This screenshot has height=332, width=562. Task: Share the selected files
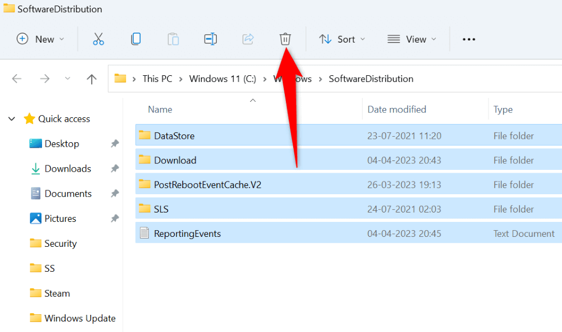[247, 39]
